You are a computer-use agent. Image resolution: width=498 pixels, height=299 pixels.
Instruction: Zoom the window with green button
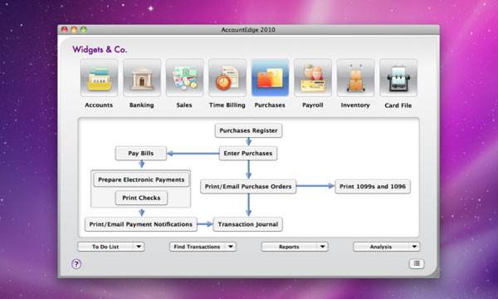[x=84, y=30]
